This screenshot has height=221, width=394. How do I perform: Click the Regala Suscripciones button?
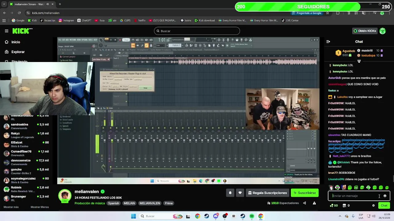click(267, 193)
